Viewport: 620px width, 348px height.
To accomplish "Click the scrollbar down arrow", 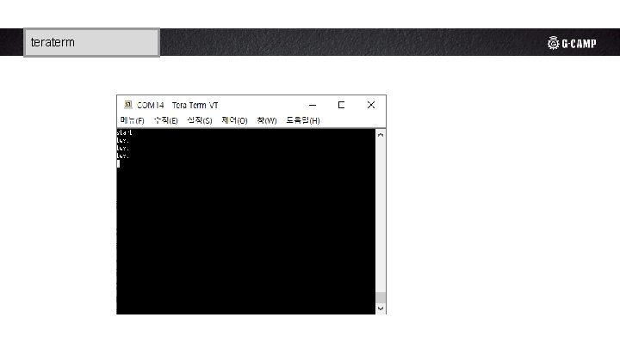I will tap(381, 308).
